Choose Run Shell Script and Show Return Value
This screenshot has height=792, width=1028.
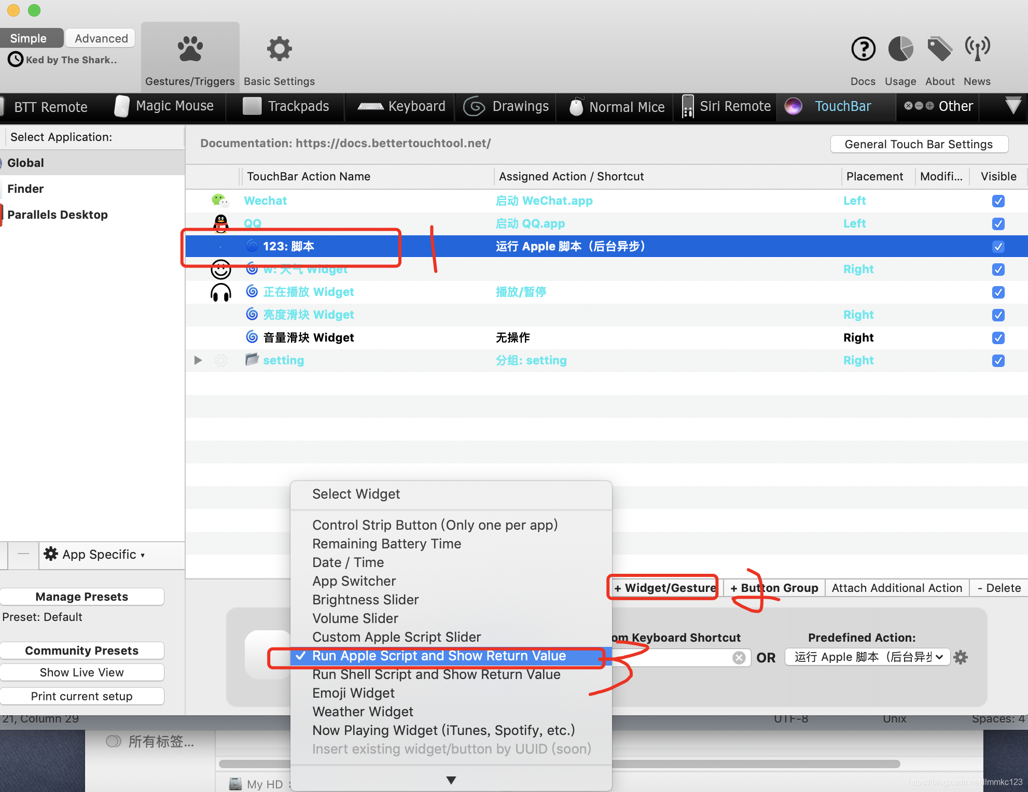click(436, 674)
